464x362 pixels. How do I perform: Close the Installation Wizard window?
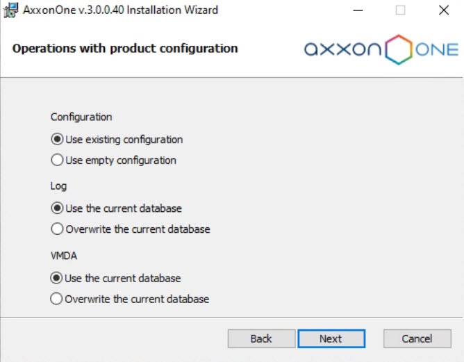[x=443, y=10]
